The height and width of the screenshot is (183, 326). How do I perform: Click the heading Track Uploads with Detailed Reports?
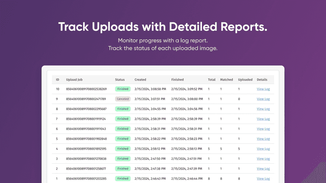pos(163,27)
